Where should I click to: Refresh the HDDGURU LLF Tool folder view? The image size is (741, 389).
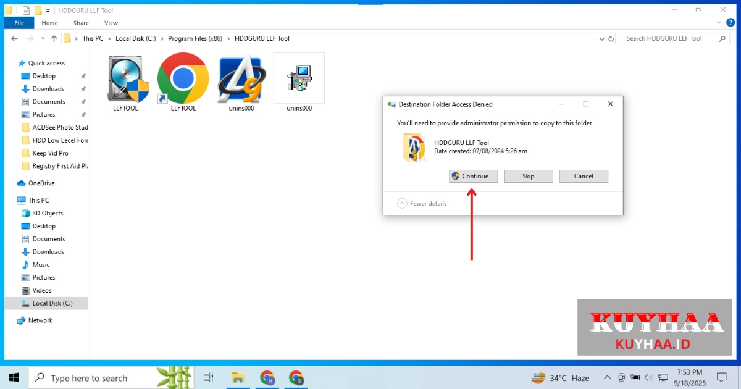click(x=611, y=38)
